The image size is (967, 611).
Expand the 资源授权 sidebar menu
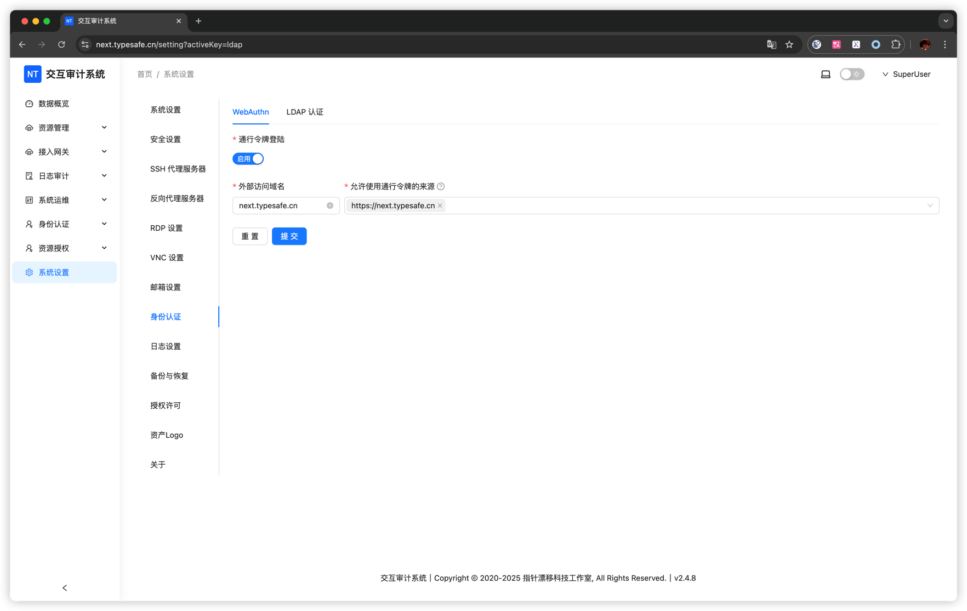pos(65,248)
